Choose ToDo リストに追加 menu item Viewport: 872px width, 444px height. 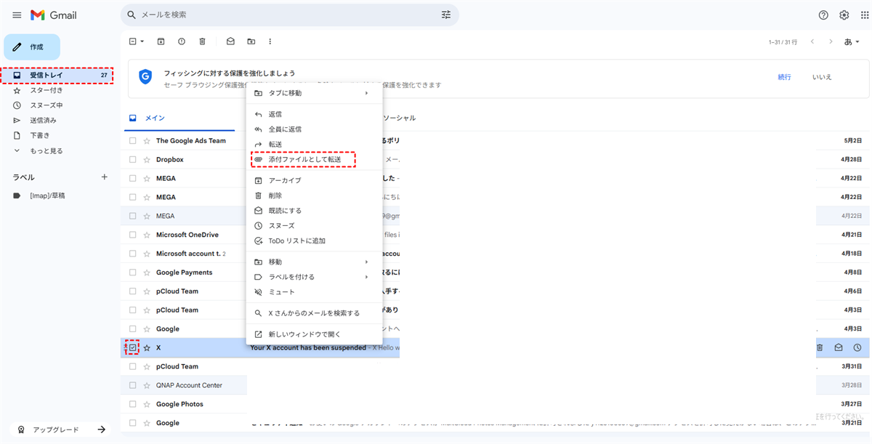(314, 241)
